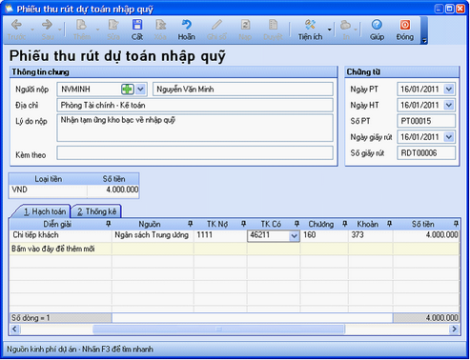Select the VND currency cell
This screenshot has height=360, width=470.
(49, 190)
